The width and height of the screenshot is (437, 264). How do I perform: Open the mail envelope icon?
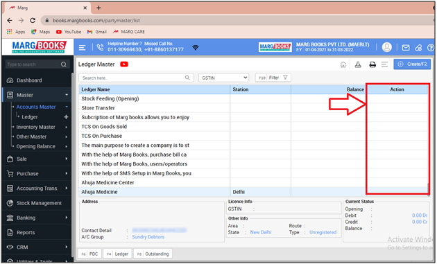point(406,48)
